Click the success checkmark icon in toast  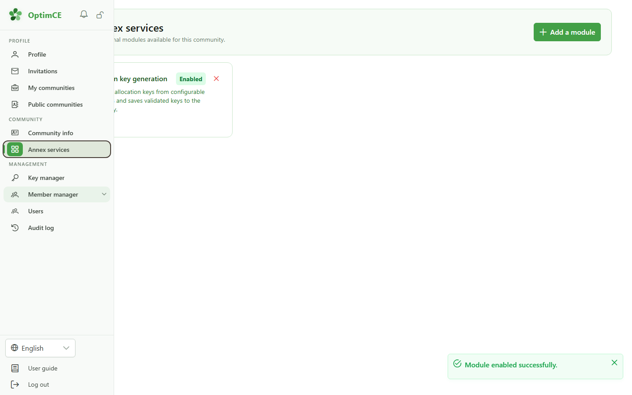457,364
